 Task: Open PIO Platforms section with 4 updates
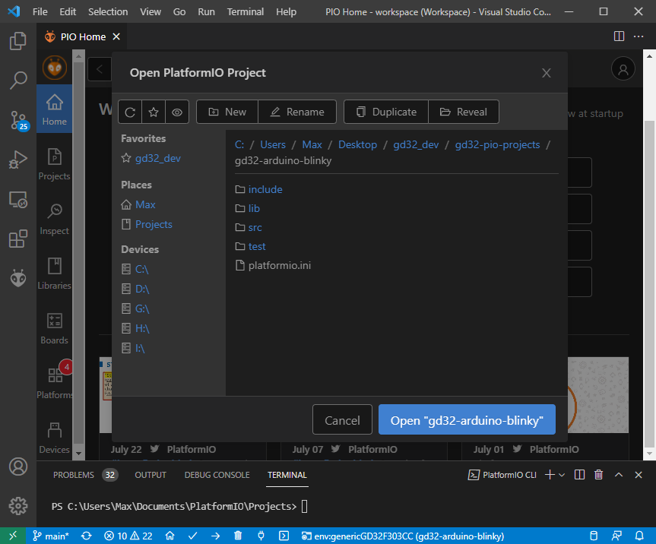click(x=55, y=383)
